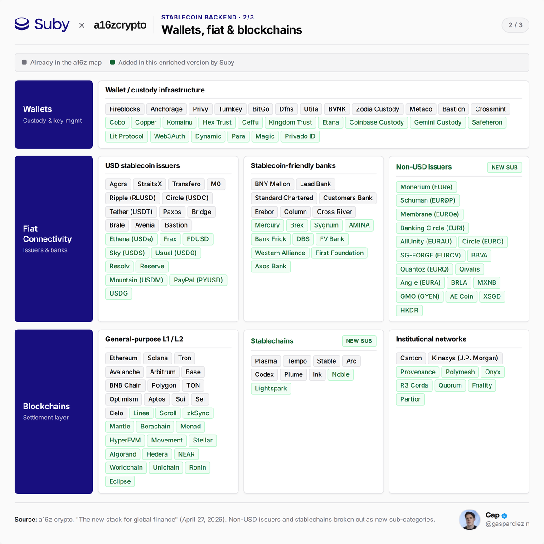544x544 pixels.
Task: Select the Fiat Connectivity category card
Action: click(x=53, y=239)
